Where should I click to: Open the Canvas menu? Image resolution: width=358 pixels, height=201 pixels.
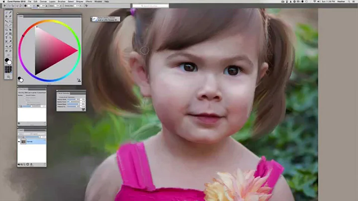coord(43,1)
